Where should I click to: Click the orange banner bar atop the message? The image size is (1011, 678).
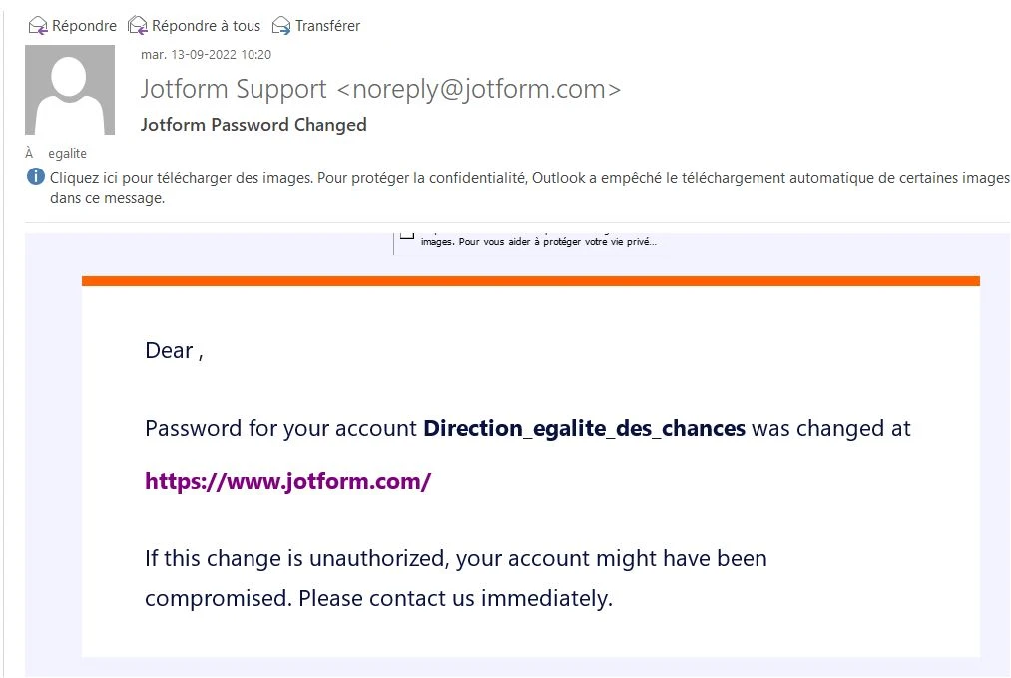pyautogui.click(x=530, y=281)
